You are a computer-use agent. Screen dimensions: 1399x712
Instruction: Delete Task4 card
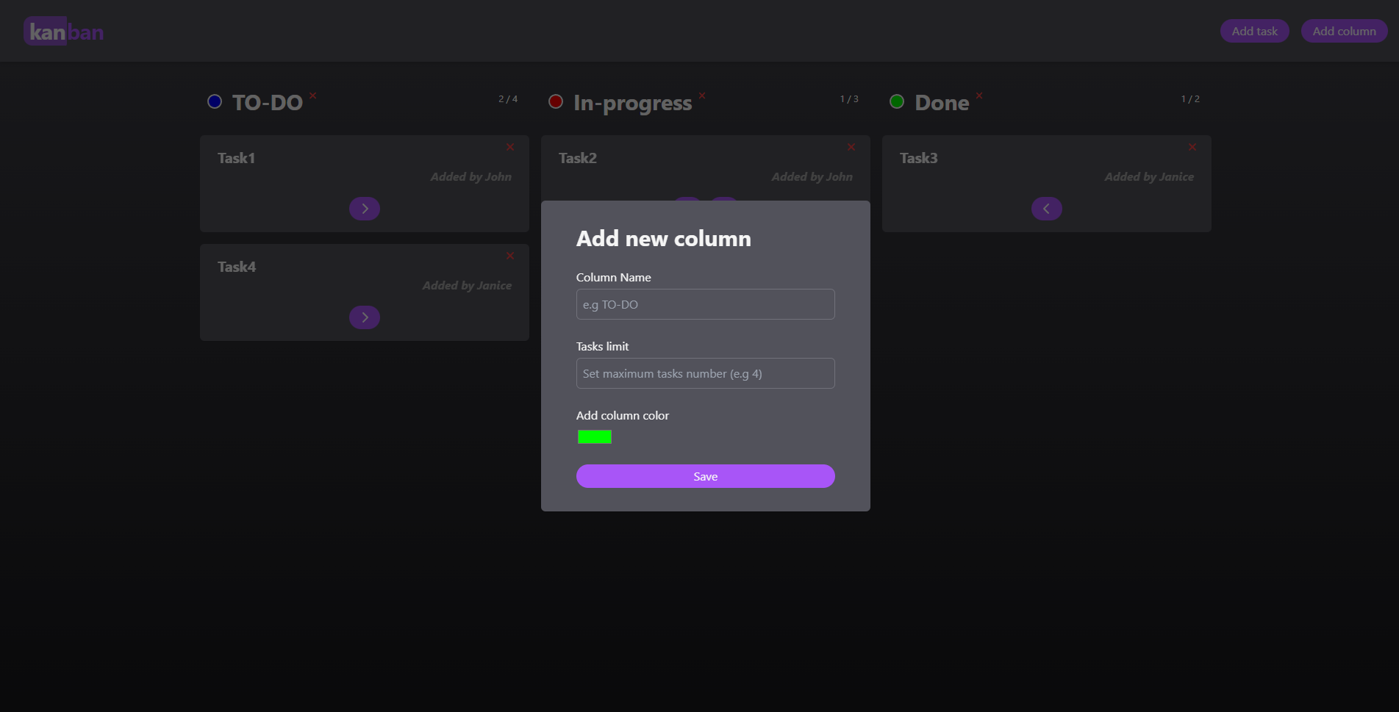click(510, 256)
